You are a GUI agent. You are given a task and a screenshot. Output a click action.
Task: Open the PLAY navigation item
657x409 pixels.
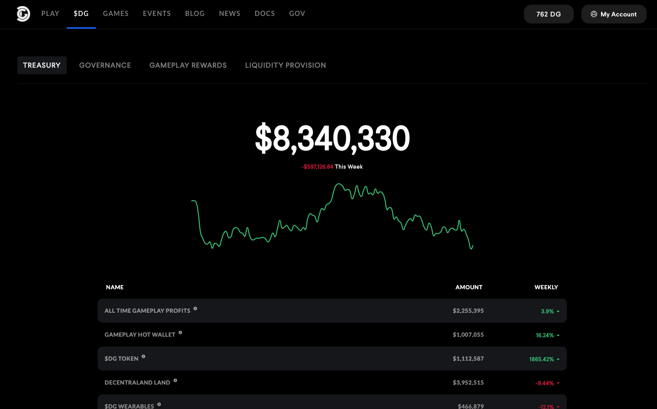[x=50, y=14]
